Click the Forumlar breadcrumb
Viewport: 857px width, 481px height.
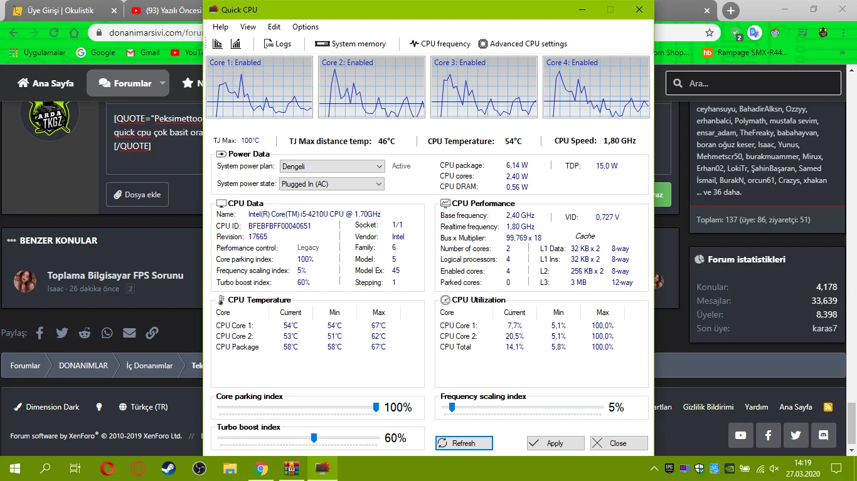click(25, 366)
